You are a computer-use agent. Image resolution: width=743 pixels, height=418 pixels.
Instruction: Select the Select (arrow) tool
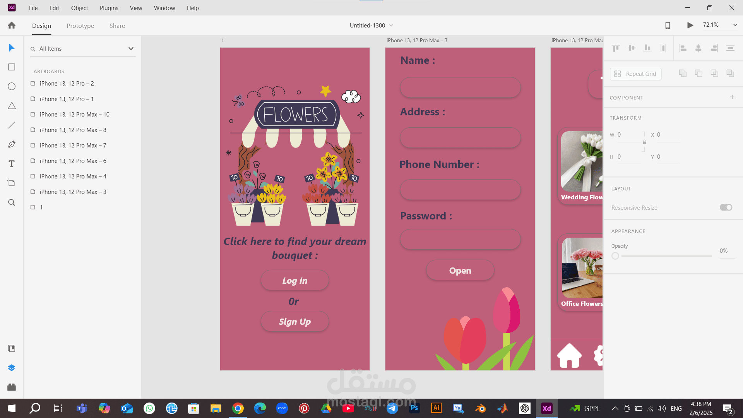12,48
